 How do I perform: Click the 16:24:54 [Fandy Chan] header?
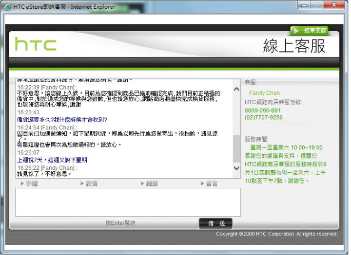click(x=47, y=127)
